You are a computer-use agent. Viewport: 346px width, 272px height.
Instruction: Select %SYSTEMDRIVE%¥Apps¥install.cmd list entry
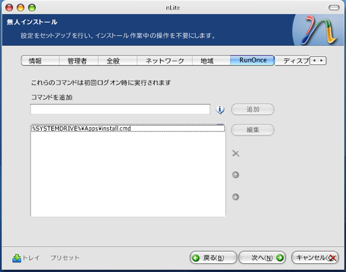128,129
